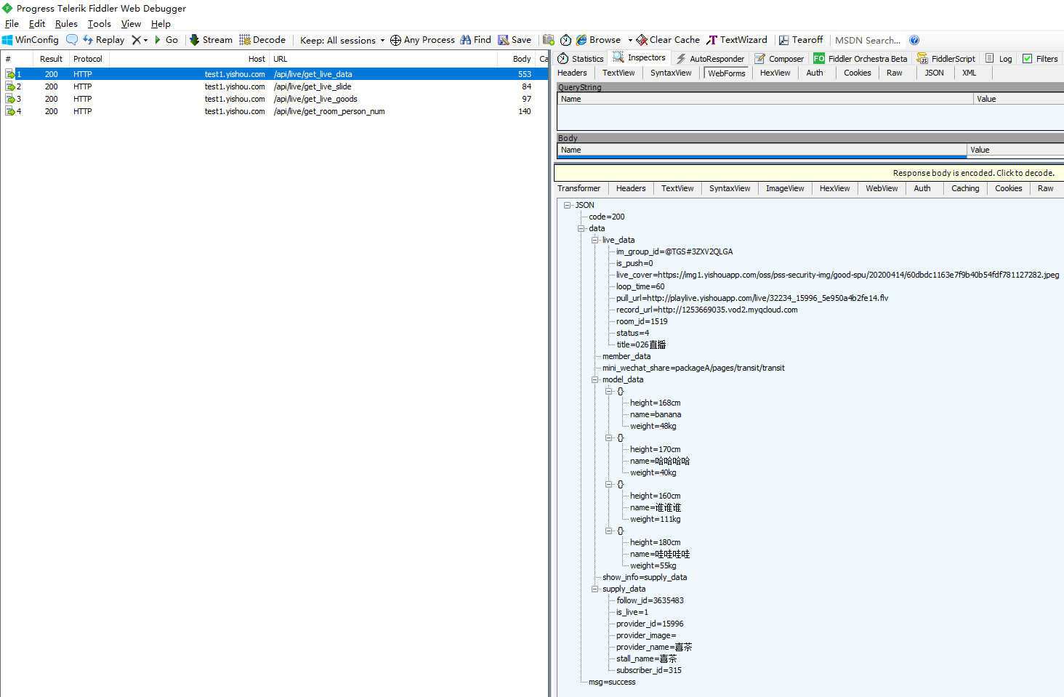Click Clear Cache in toolbar
The height and width of the screenshot is (697, 1064).
[x=668, y=40]
